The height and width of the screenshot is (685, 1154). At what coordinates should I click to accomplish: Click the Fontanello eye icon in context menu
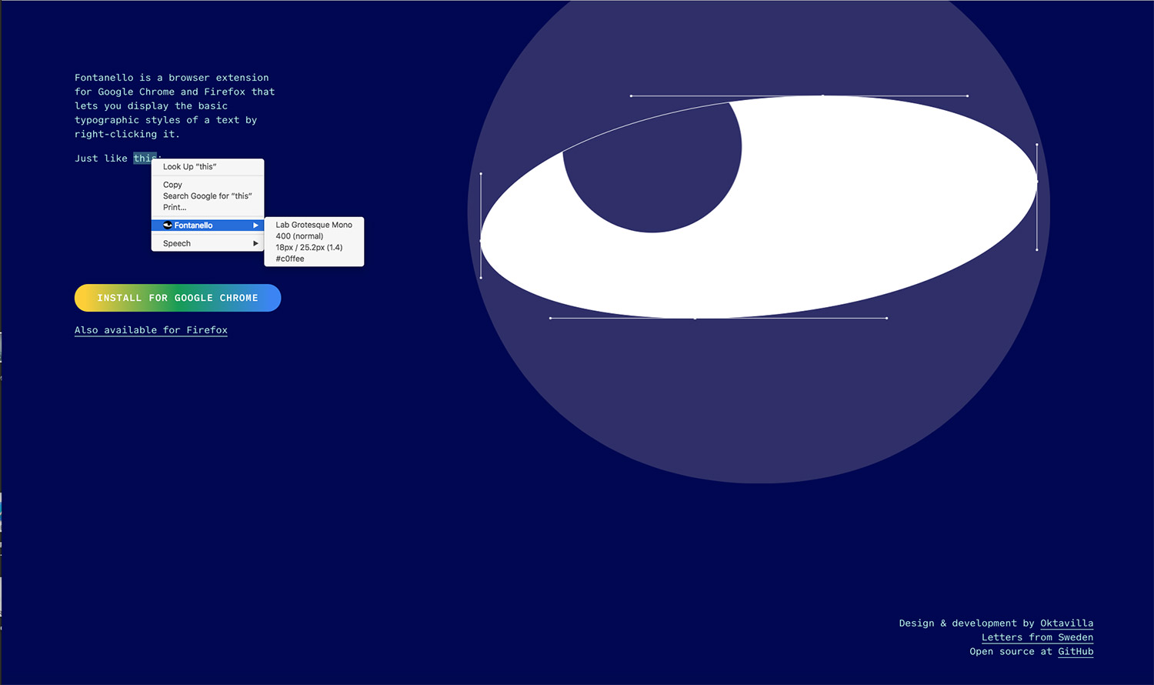168,226
